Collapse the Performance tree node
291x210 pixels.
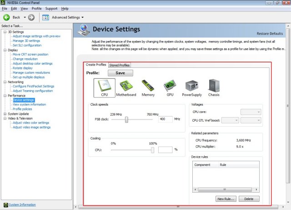[x=5, y=96]
